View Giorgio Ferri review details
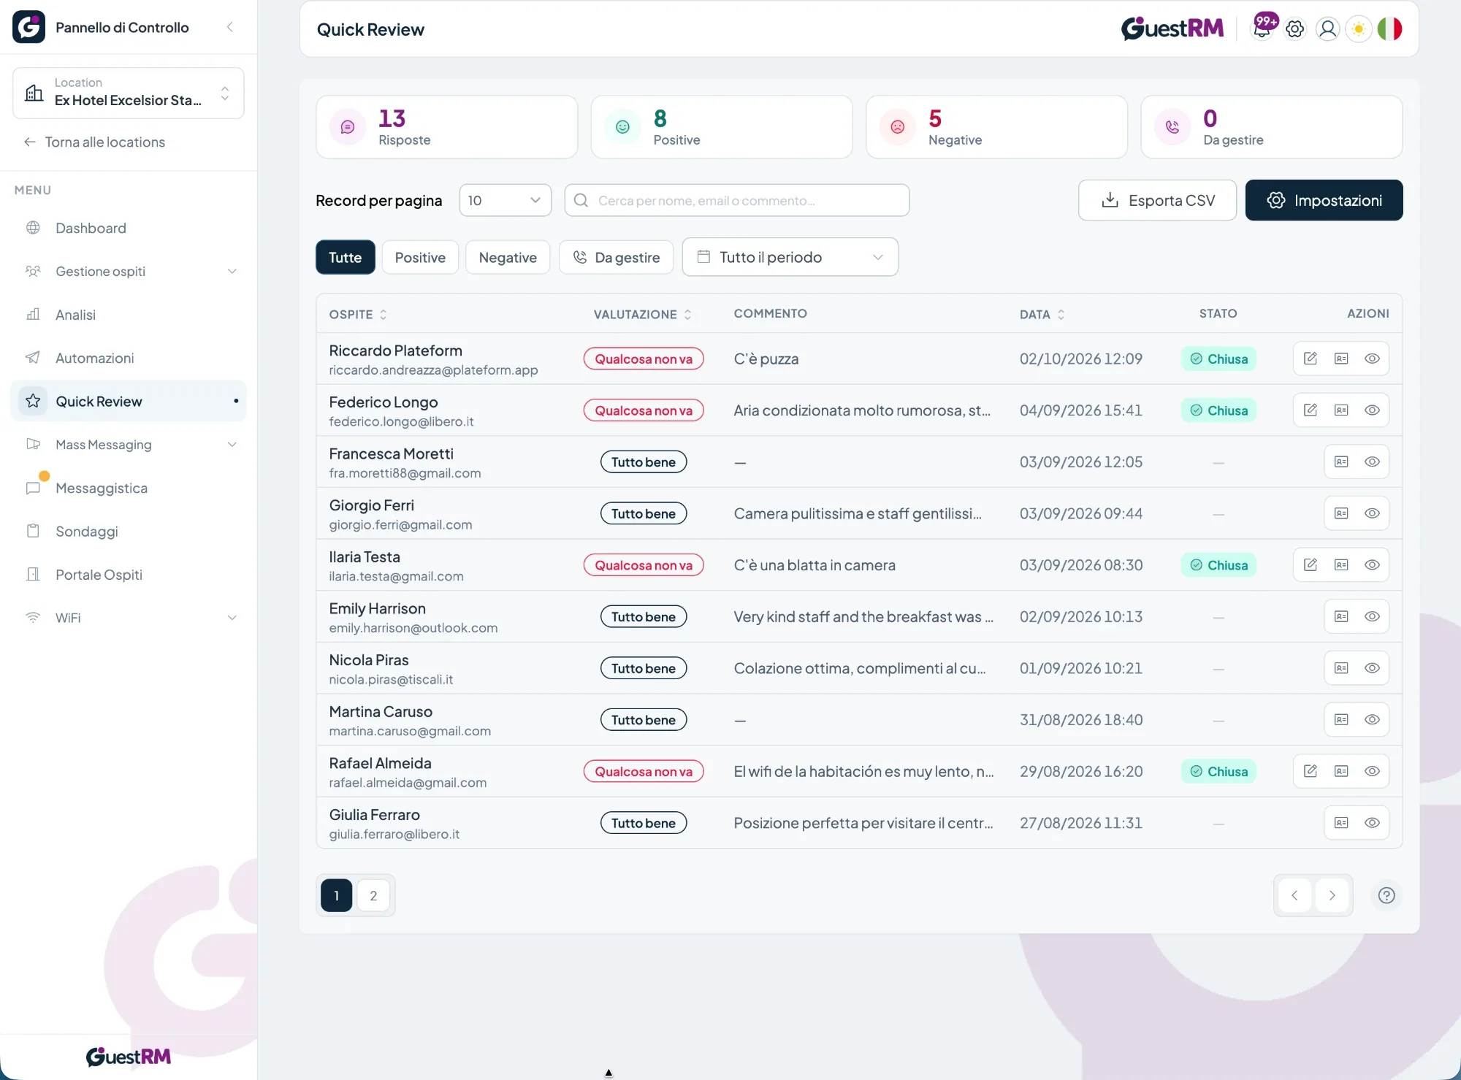This screenshot has width=1461, height=1080. (x=1372, y=513)
